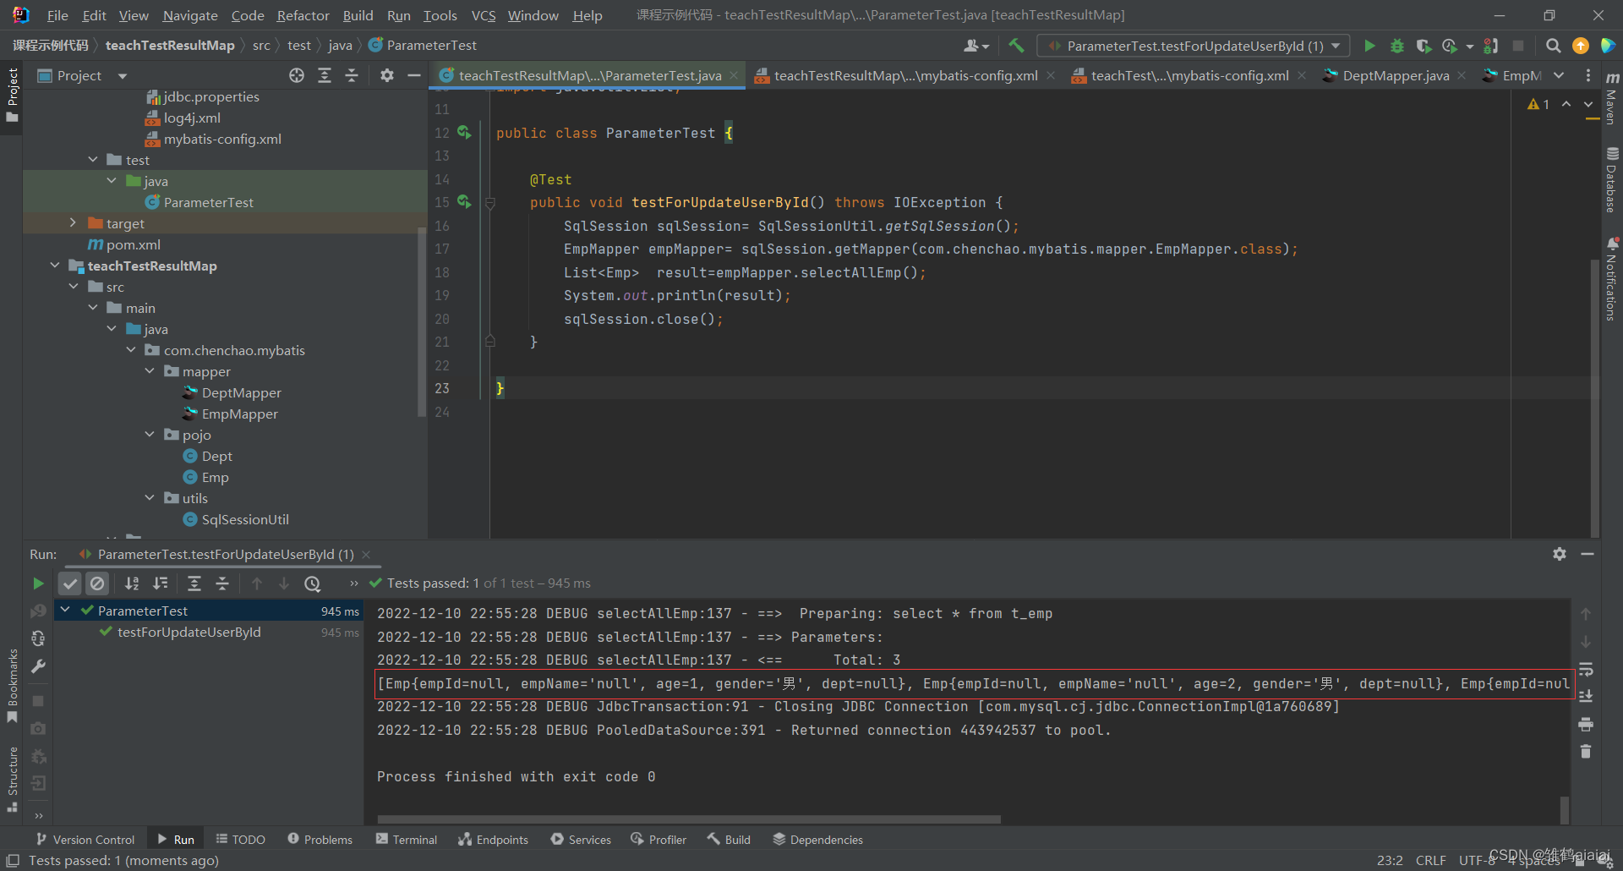Toggle the Structure tool window stripe

click(12, 779)
